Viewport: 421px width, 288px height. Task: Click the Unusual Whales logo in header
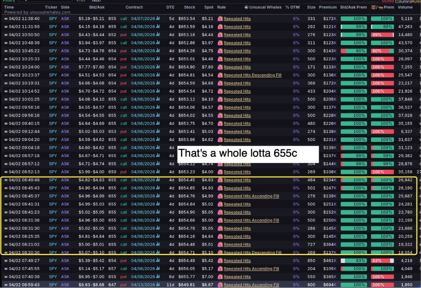[x=246, y=7]
